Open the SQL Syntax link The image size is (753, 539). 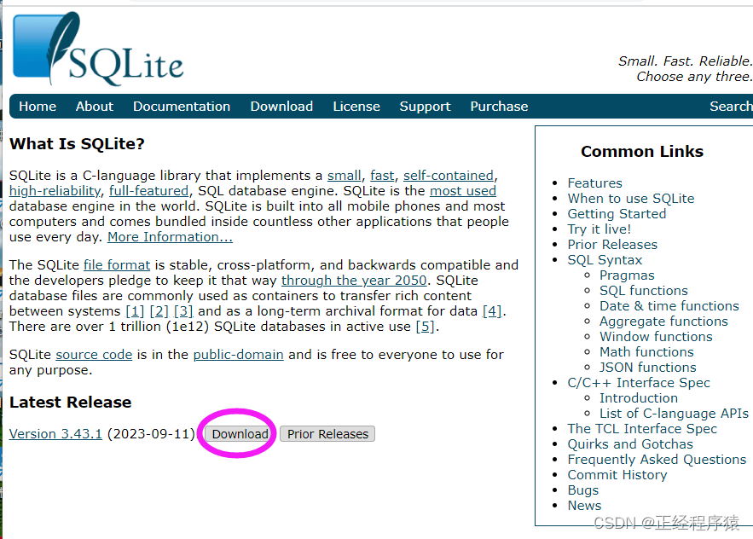point(605,260)
